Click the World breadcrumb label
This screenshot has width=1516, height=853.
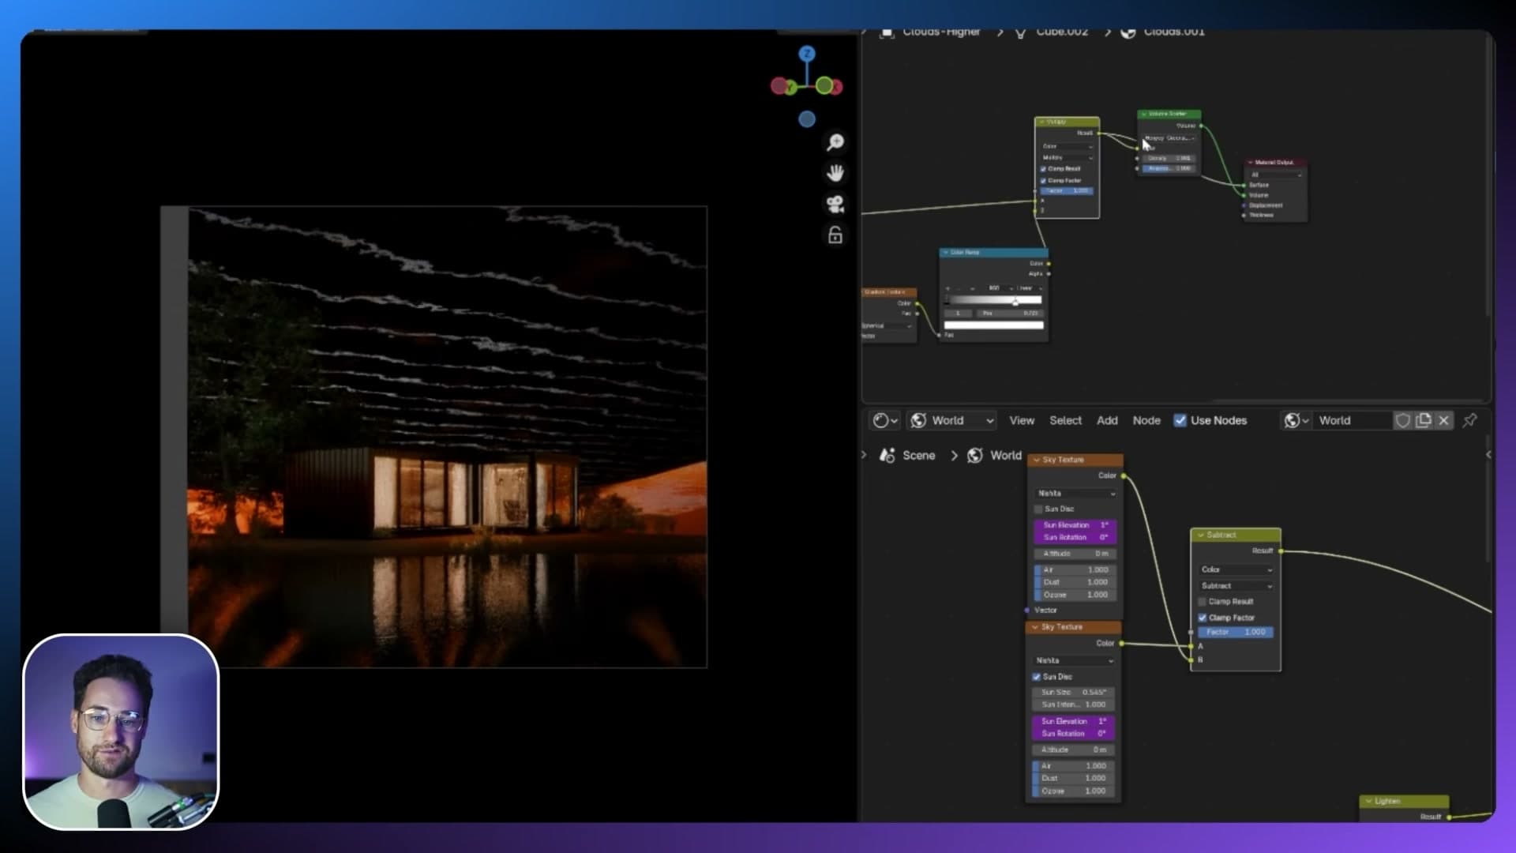pos(1006,456)
